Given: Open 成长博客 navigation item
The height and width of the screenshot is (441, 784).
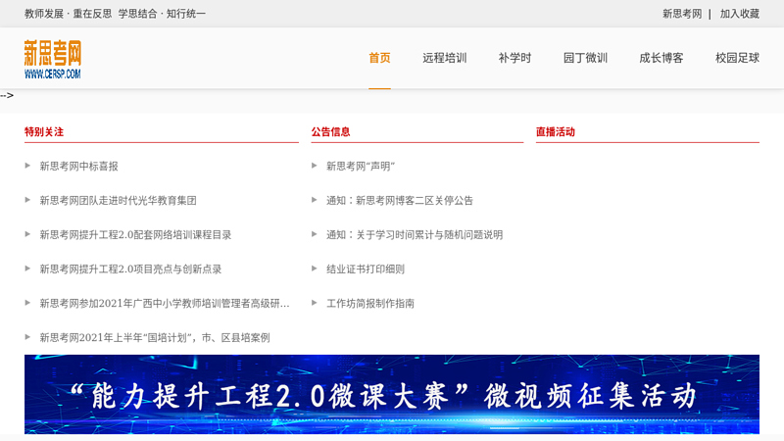Looking at the screenshot, I should [x=661, y=58].
